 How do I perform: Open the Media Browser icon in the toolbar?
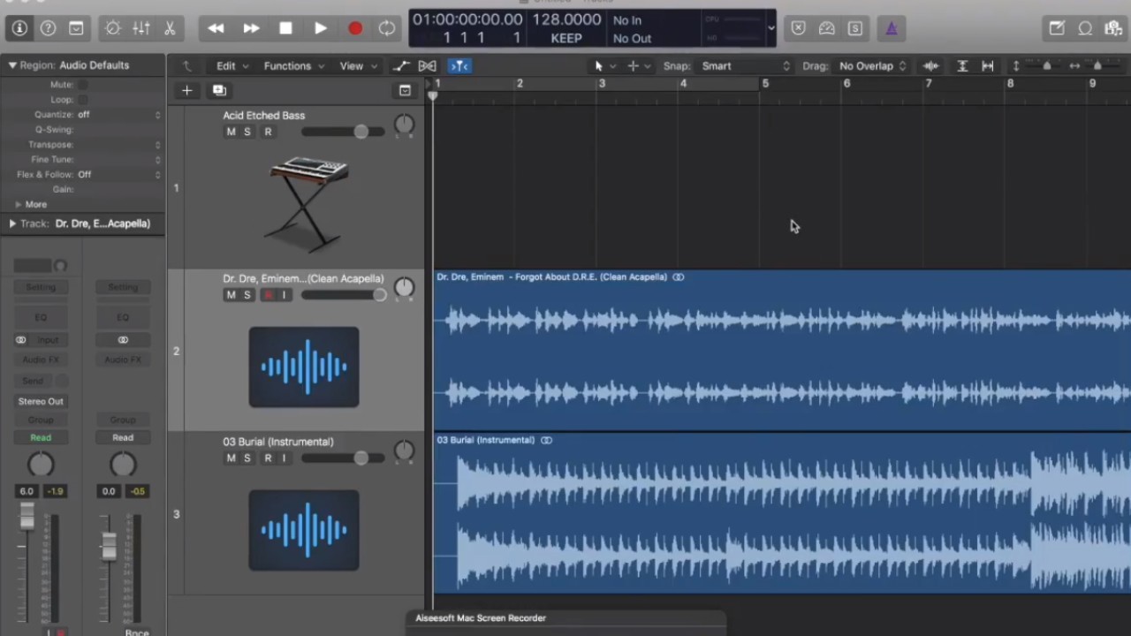(1113, 28)
